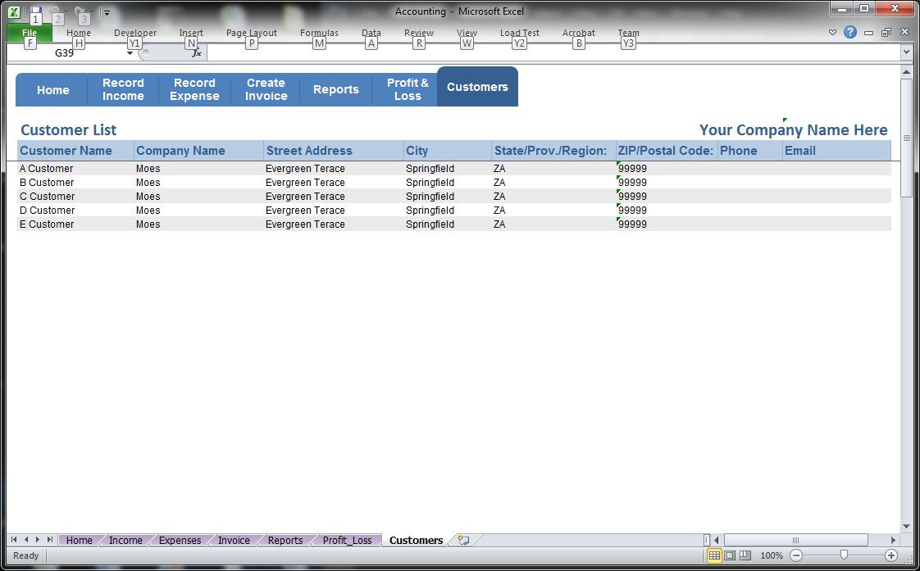Go to the next sheet tab
920x571 pixels.
coord(38,539)
